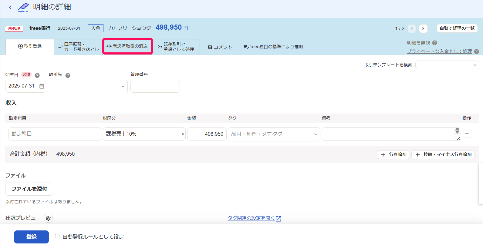The image size is (483, 248).
Task: Click the 金額 field showing 498,950
Action: (207, 134)
